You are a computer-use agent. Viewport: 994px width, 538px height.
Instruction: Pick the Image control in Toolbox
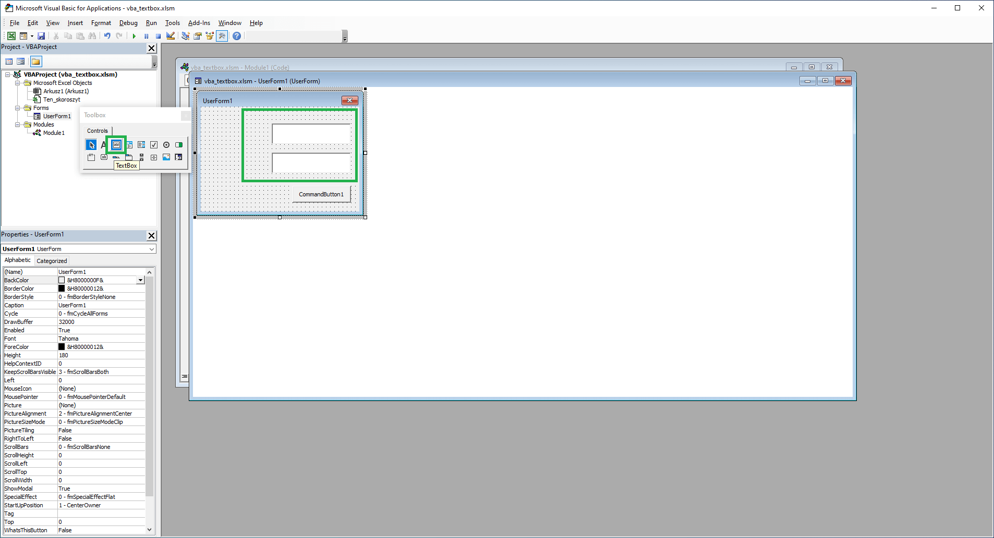click(166, 157)
